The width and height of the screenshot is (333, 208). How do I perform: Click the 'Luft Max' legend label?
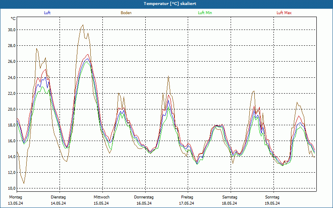284,13
